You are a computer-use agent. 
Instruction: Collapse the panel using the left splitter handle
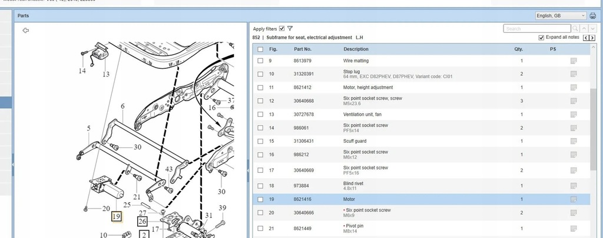pyautogui.click(x=13, y=166)
